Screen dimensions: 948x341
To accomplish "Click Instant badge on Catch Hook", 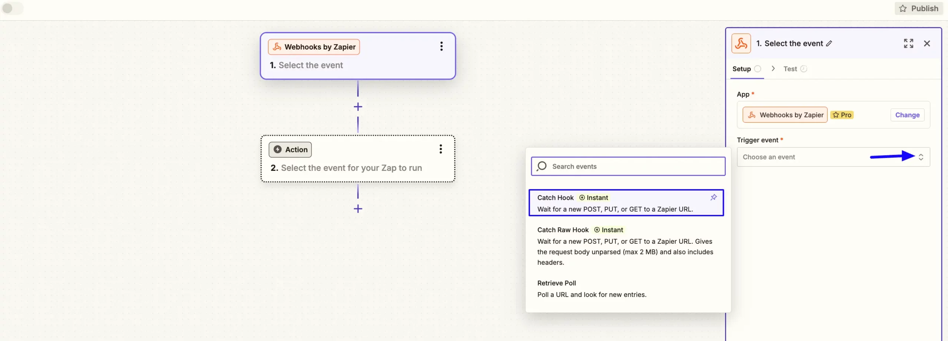I will 593,198.
